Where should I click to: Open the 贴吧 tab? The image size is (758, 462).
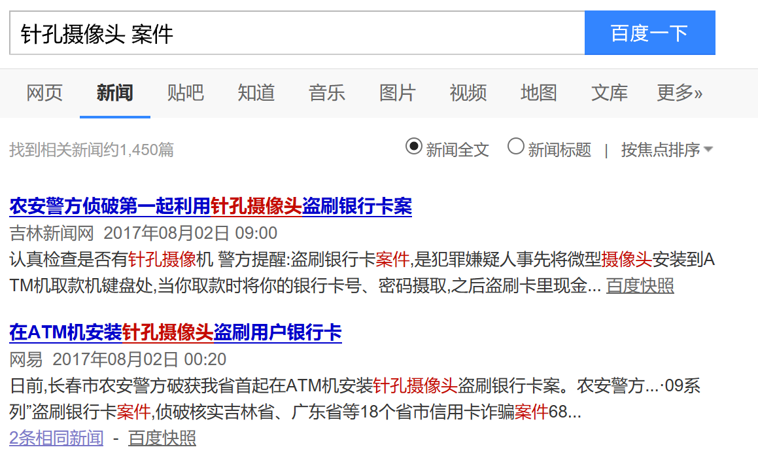[185, 93]
